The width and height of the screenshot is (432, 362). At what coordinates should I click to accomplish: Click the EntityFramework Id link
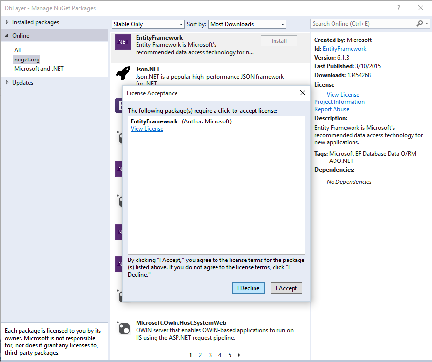[x=344, y=49]
